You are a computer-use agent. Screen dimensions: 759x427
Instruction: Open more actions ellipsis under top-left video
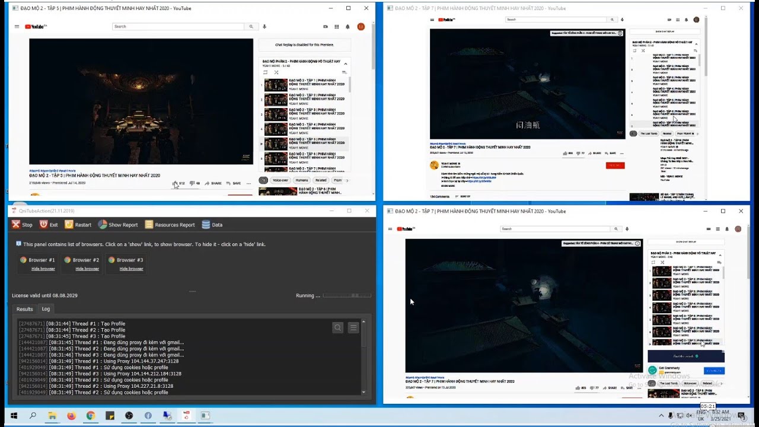pyautogui.click(x=248, y=183)
